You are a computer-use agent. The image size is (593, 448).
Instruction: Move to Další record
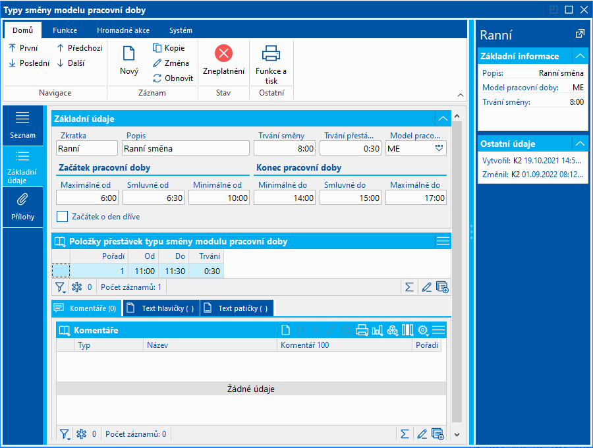coord(71,63)
